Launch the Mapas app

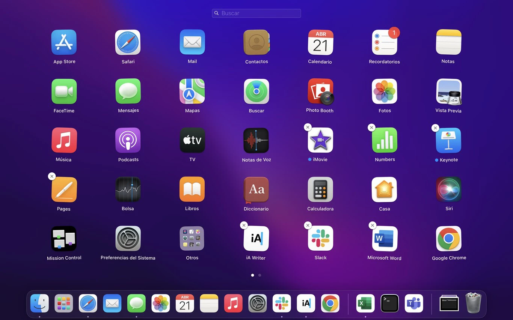[192, 91]
